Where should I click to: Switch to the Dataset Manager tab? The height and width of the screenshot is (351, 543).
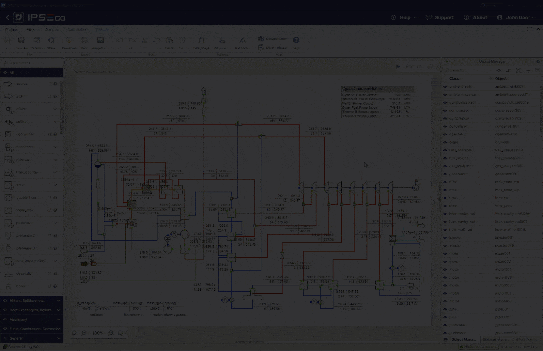496,339
